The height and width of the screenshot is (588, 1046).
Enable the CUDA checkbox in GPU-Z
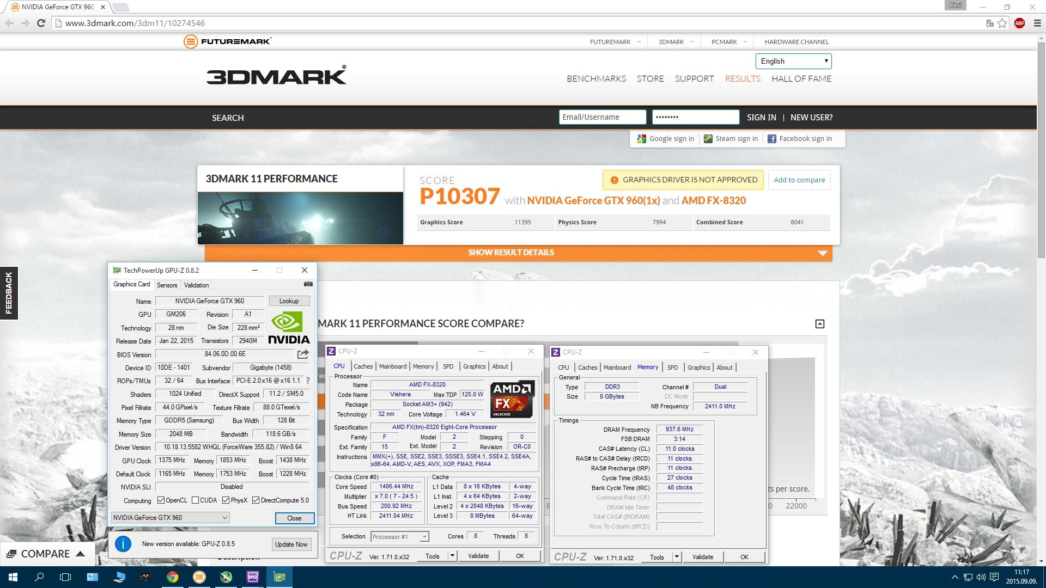pyautogui.click(x=195, y=500)
